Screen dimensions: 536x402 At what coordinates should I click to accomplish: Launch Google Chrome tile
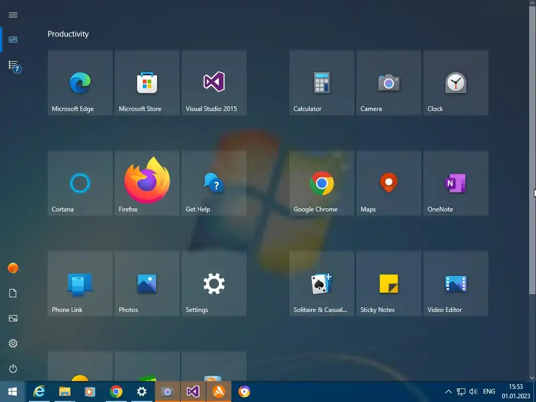[x=322, y=183]
